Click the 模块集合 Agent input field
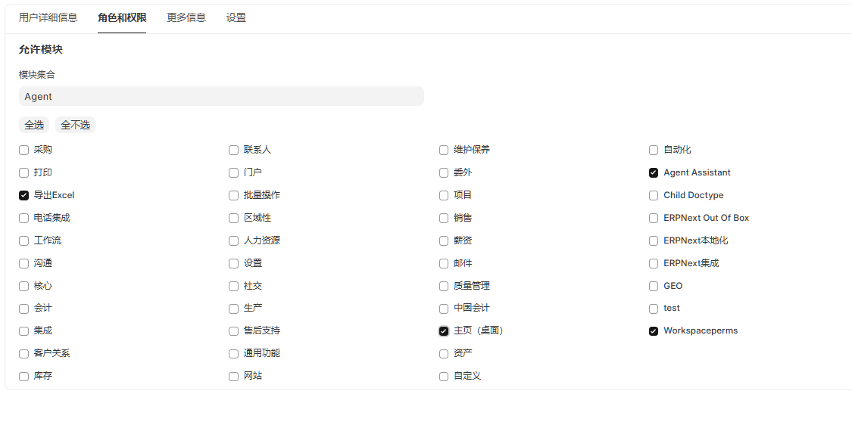 221,96
